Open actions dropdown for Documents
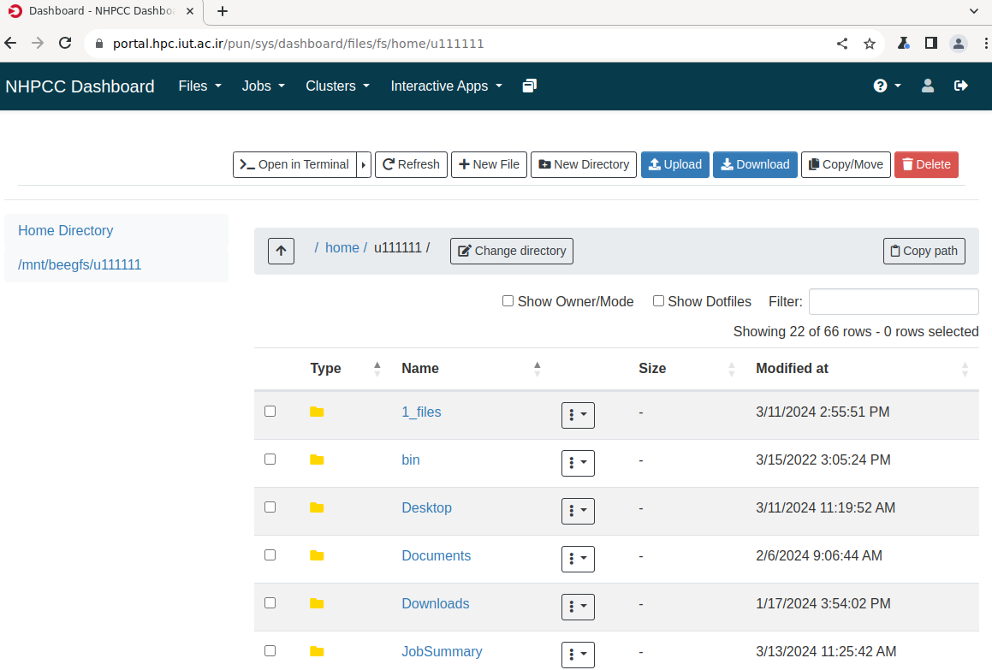Screen dimensions: 992x670 click(x=579, y=560)
